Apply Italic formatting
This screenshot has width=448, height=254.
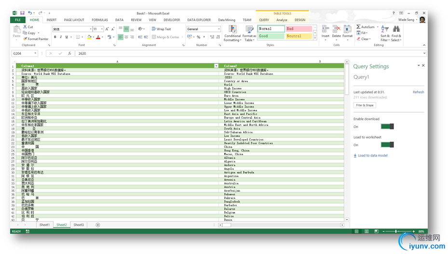coord(61,37)
